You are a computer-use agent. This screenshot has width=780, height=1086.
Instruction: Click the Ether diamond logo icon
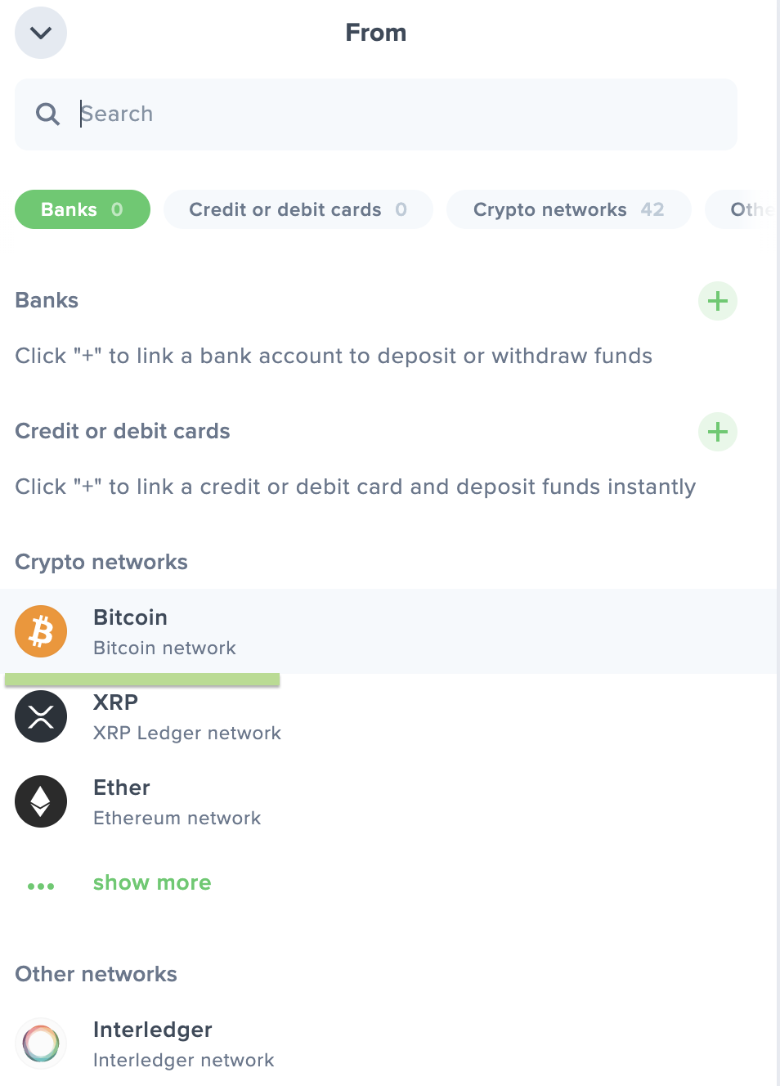pyautogui.click(x=41, y=801)
